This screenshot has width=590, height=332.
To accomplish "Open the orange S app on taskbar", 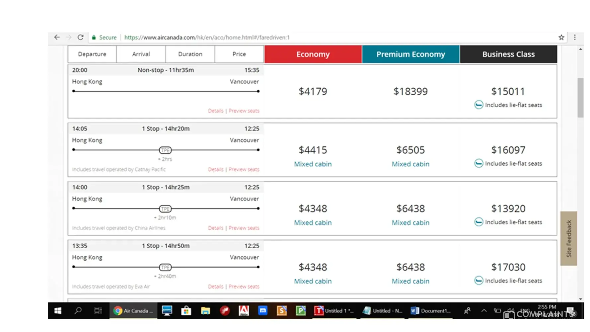I will pos(282,311).
